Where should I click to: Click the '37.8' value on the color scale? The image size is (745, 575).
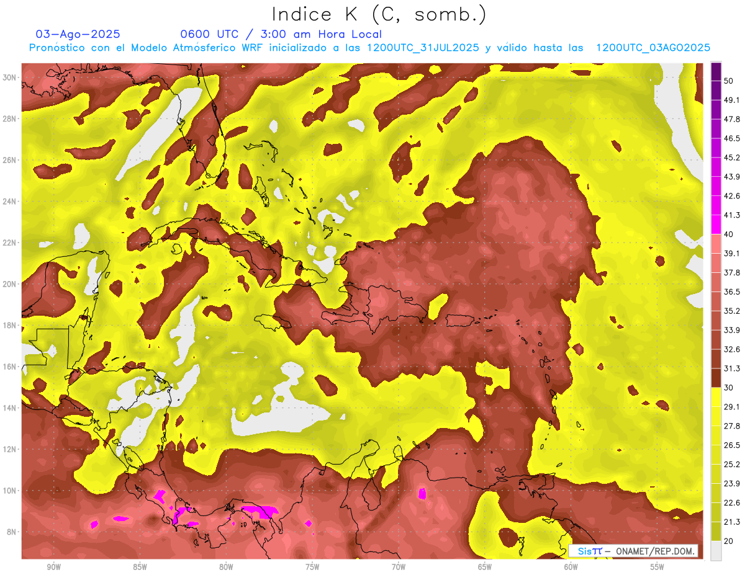coord(731,272)
